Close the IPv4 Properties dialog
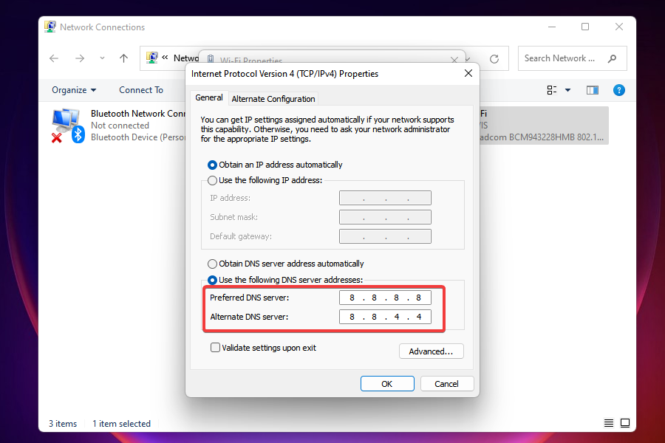The width and height of the screenshot is (665, 443). click(x=468, y=73)
